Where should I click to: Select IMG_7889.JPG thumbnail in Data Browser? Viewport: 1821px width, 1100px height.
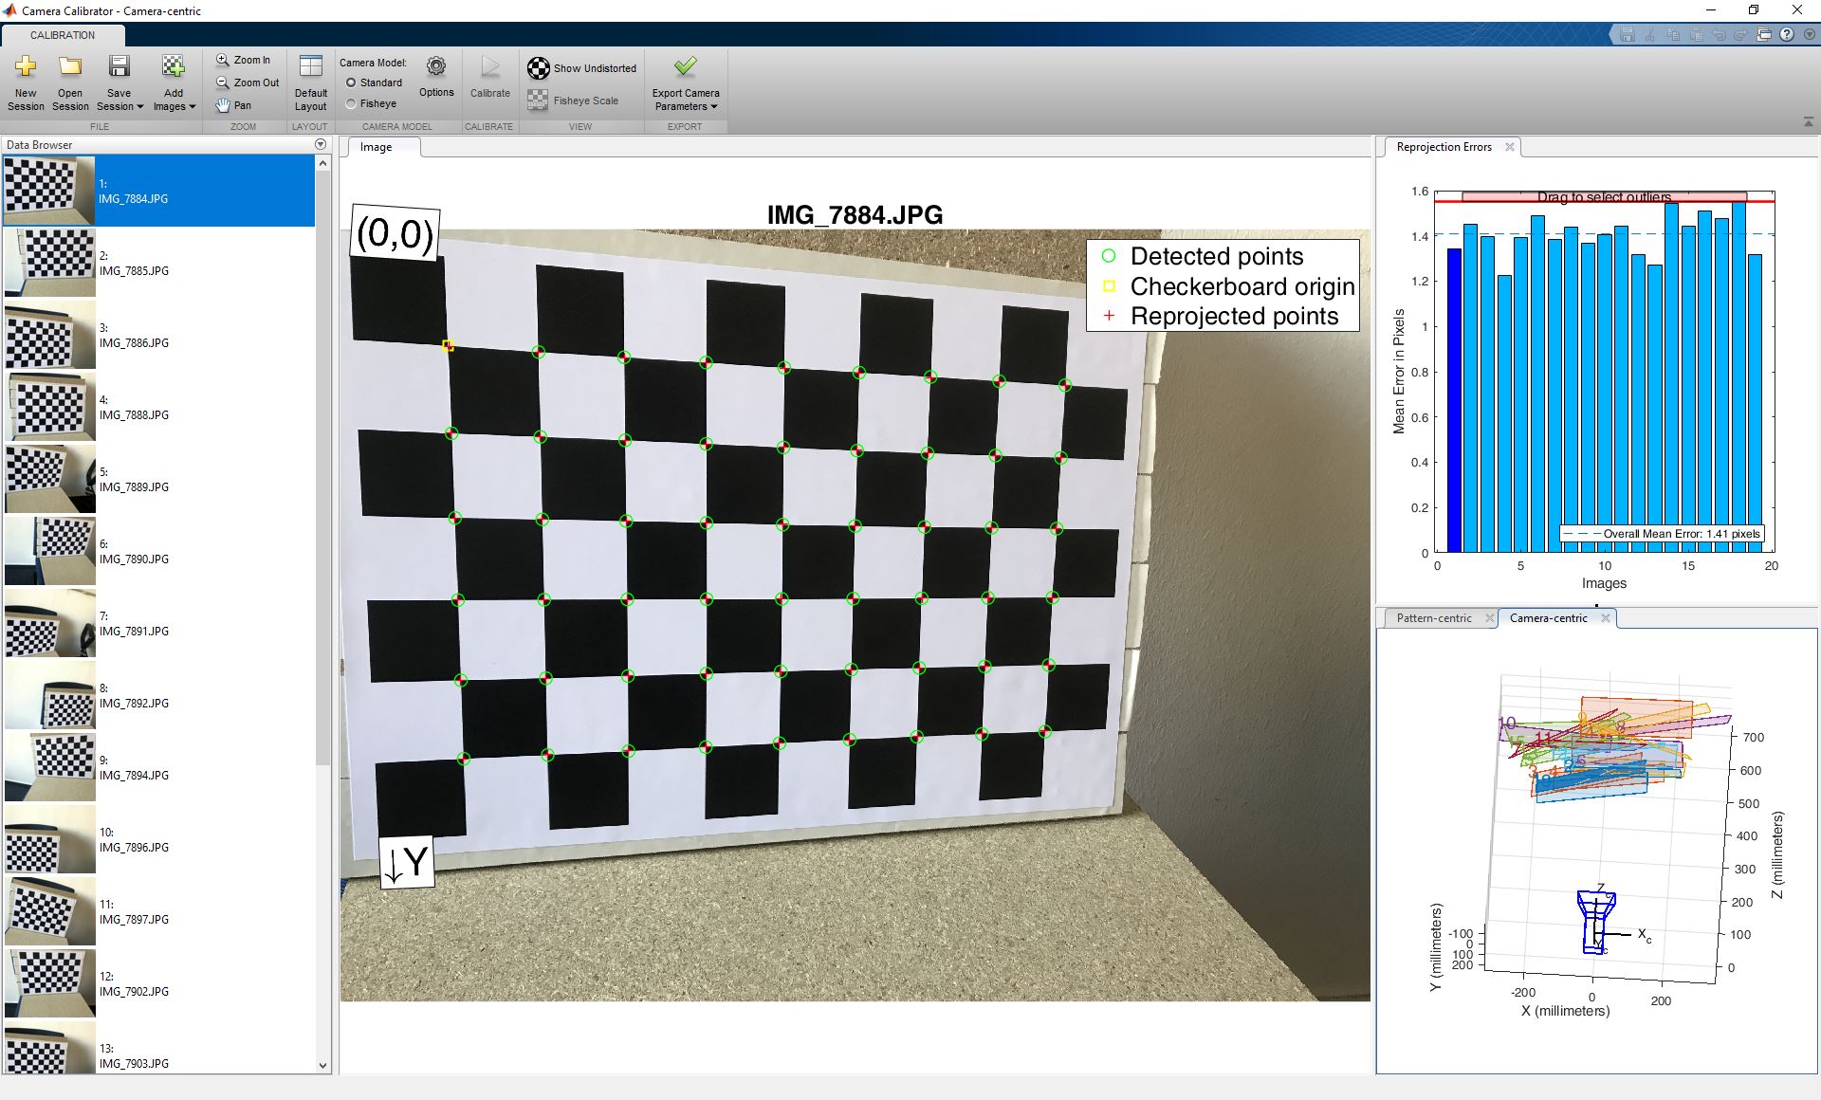[x=50, y=479]
